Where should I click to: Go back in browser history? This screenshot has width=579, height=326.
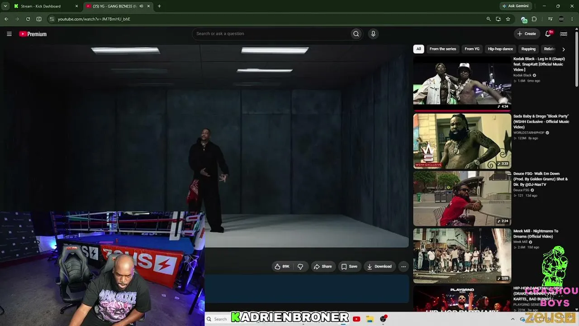point(6,19)
